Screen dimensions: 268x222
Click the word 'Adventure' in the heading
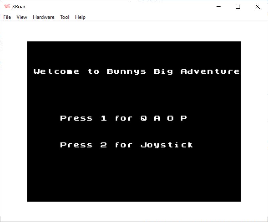(210, 71)
